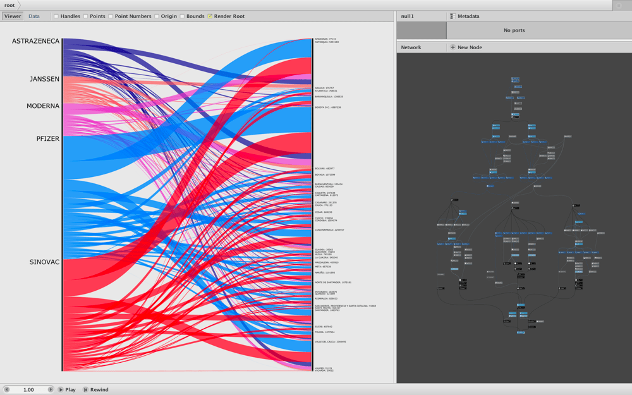The width and height of the screenshot is (632, 395).
Task: Click the BOLIVAR value label
Action: [324, 169]
